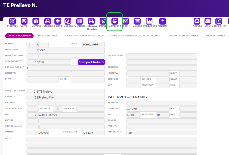Duplicate document using Duplica icon

click(x=68, y=21)
